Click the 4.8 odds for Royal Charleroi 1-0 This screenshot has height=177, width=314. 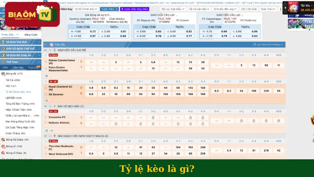91,88
